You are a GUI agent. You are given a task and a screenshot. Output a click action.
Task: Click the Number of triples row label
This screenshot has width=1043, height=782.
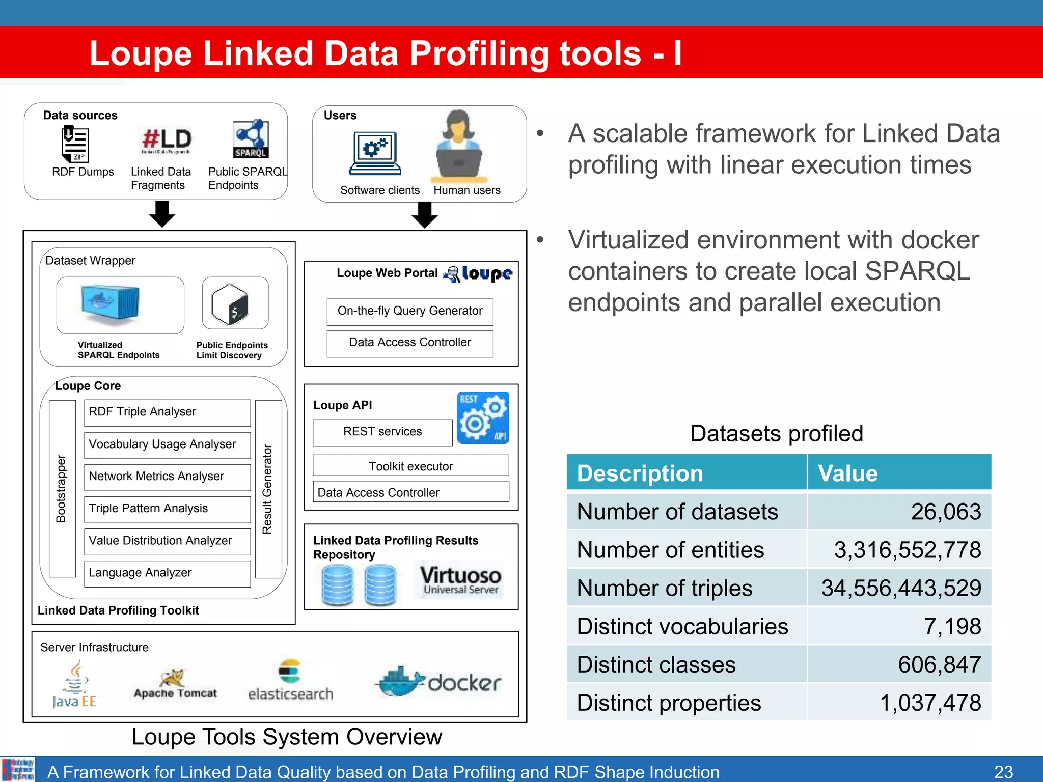click(665, 588)
